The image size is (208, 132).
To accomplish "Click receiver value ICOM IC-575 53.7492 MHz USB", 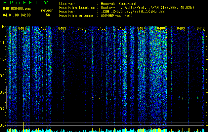I will [133, 12].
